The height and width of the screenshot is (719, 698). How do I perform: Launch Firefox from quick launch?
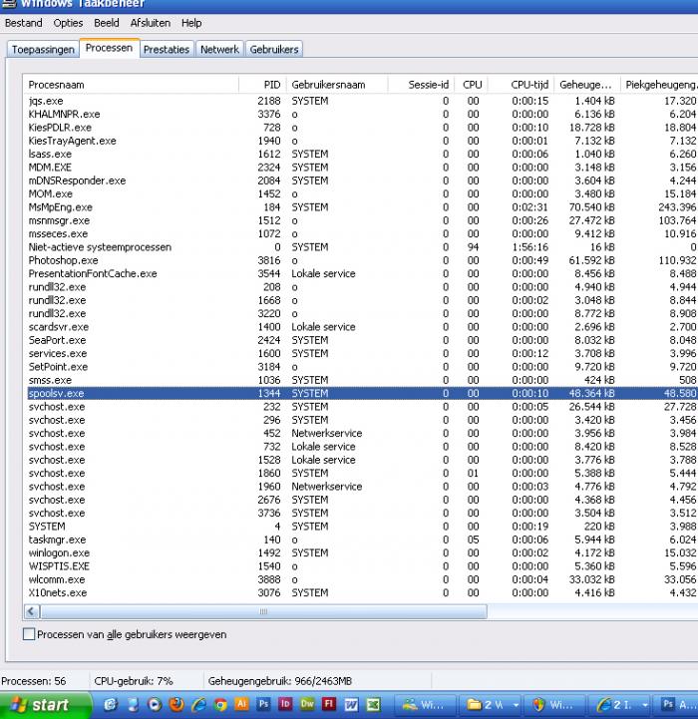(176, 704)
